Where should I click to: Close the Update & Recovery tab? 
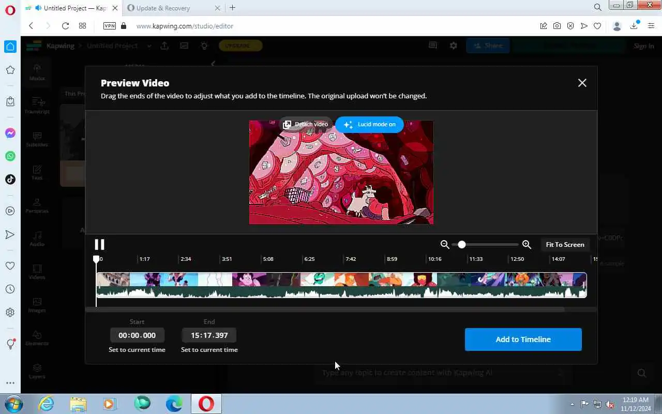pyautogui.click(x=218, y=8)
